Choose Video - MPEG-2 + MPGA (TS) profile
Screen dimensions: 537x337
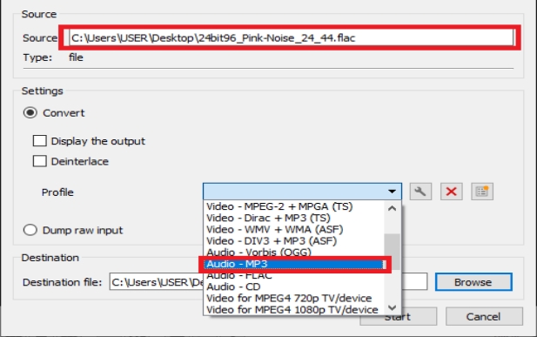click(294, 206)
